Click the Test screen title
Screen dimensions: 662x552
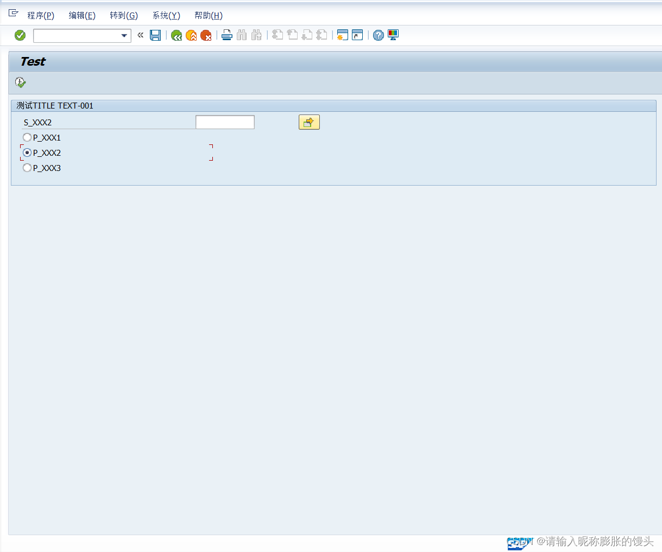(33, 61)
